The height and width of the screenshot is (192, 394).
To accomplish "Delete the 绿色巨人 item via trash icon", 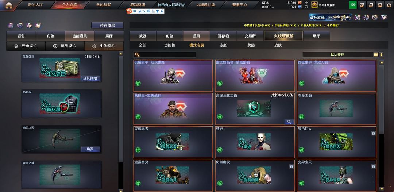I will pyautogui.click(x=373, y=133).
